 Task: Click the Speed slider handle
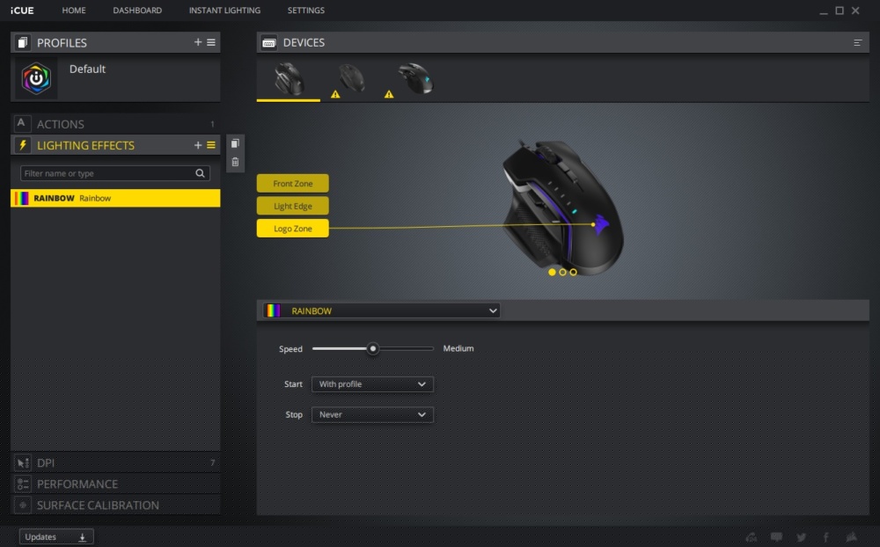point(372,348)
